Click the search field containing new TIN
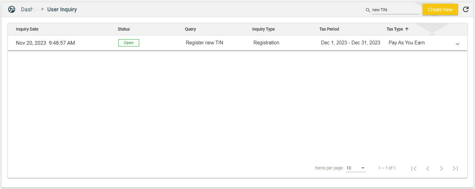 (x=395, y=10)
